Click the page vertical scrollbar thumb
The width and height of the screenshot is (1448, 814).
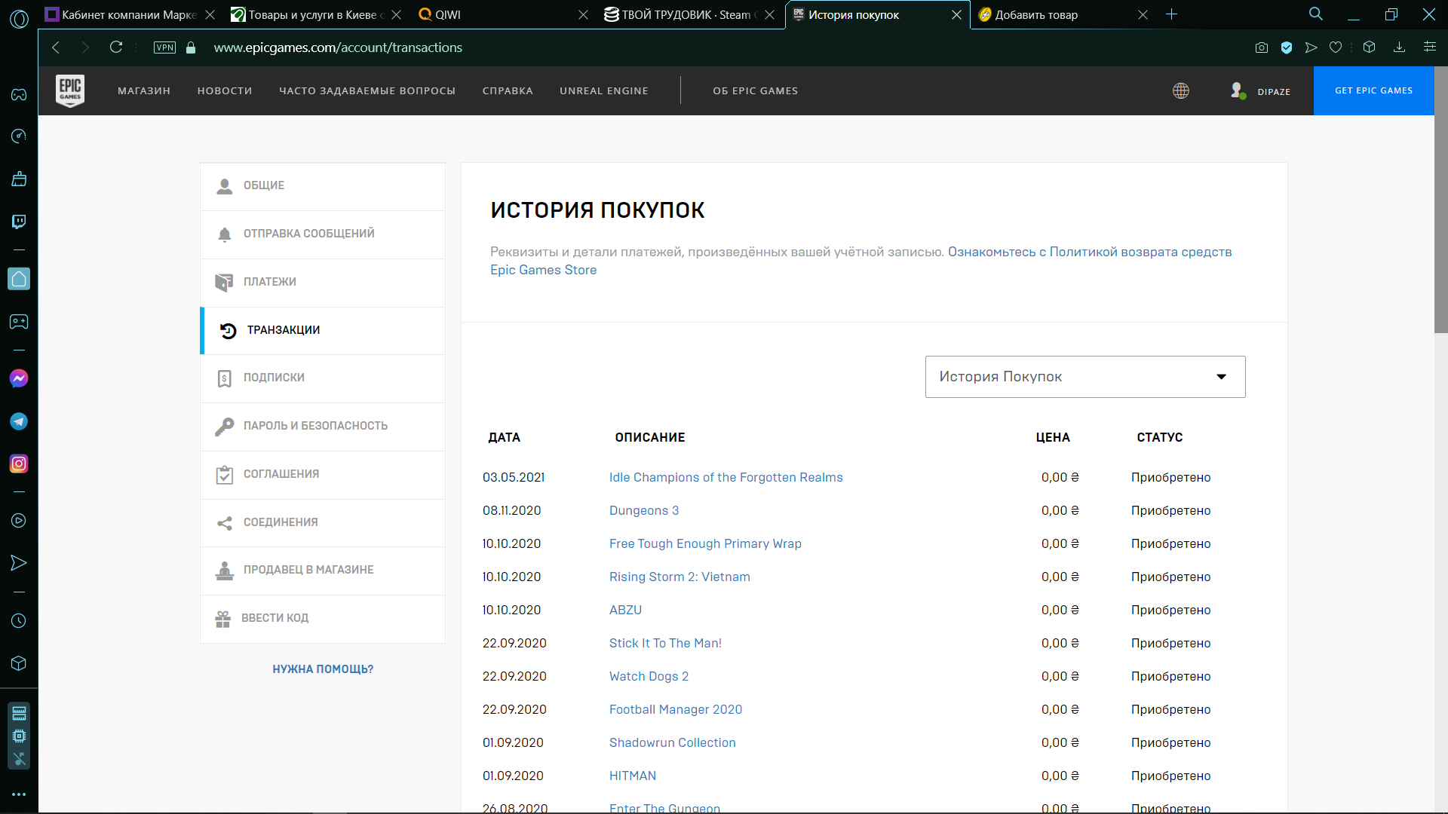1440,200
